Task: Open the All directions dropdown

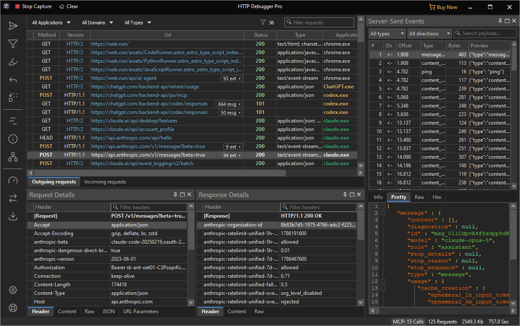Action: click(429, 33)
